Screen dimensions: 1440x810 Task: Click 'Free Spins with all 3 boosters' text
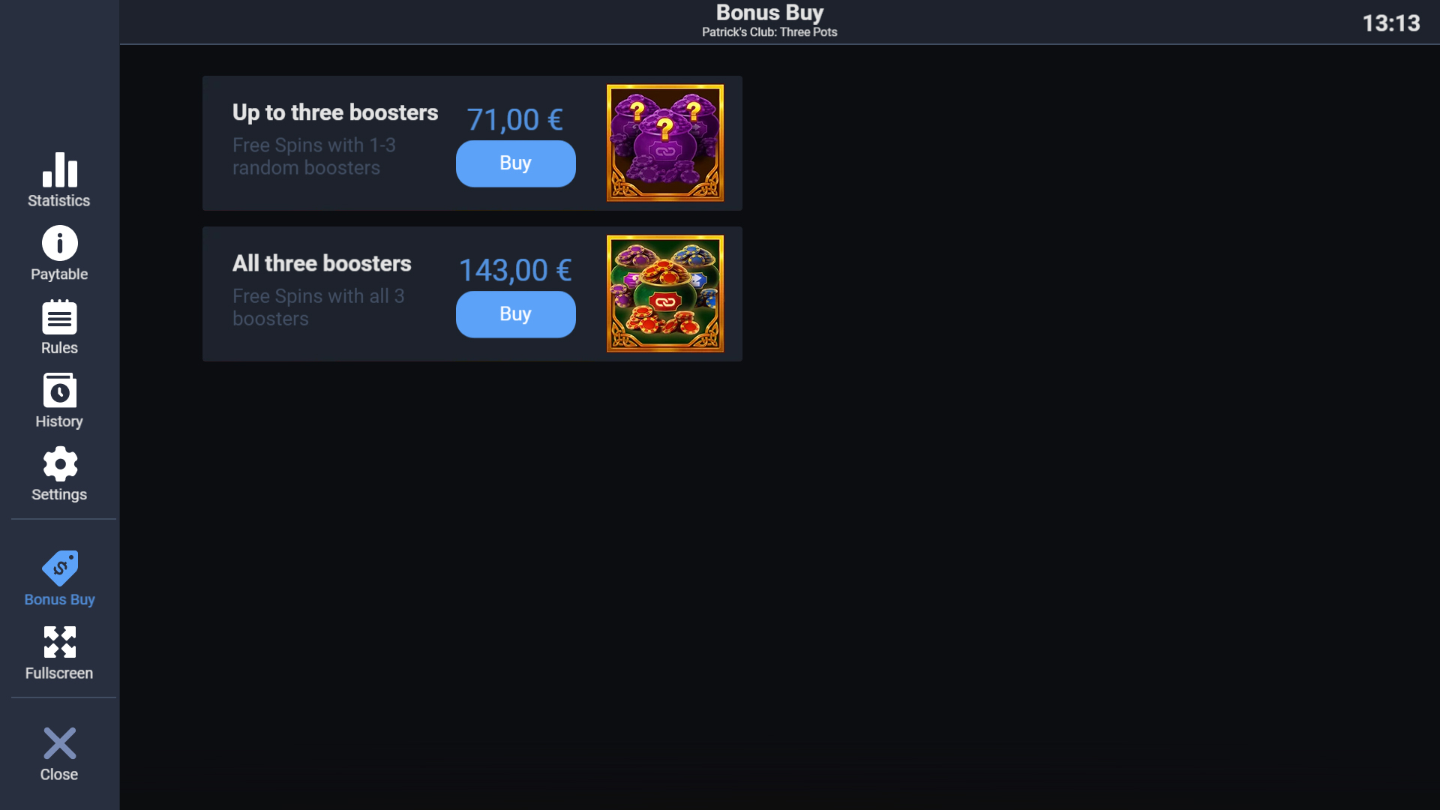point(319,307)
